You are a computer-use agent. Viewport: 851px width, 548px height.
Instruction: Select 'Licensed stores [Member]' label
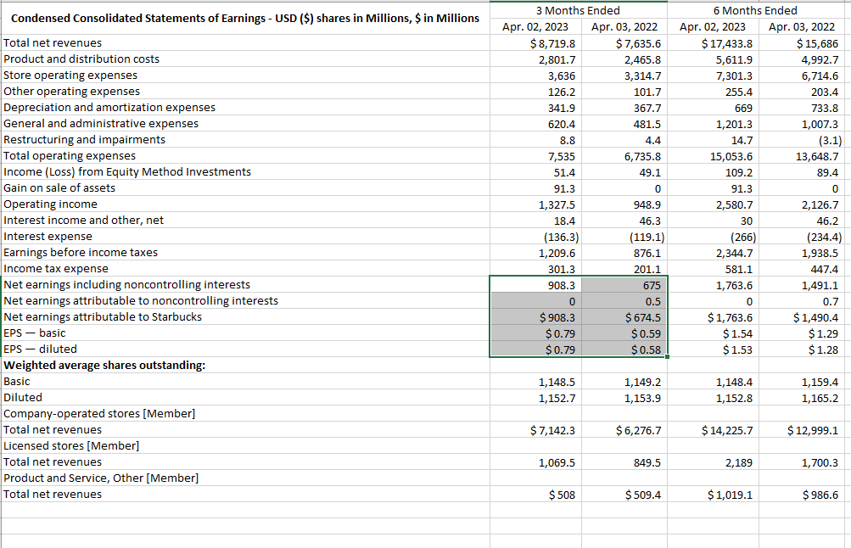point(71,446)
